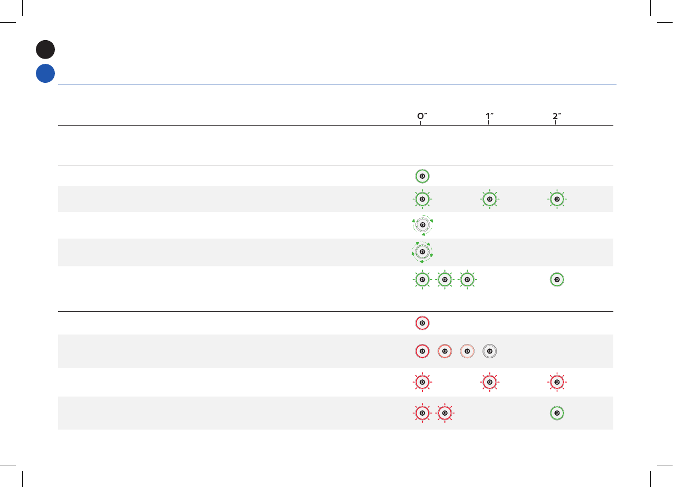Select the rotating green icon with four arrows

422,252
